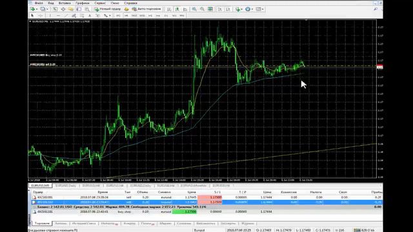Click the sell 0.20 order line label on chart
The height and width of the screenshot is (232, 413).
(x=43, y=64)
